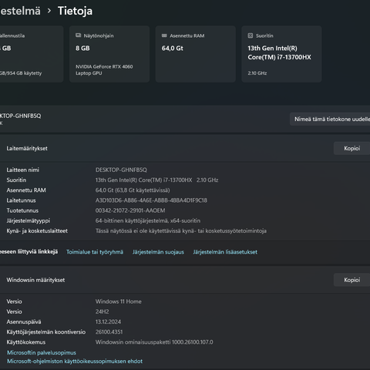The width and height of the screenshot is (370, 370).
Task: Copy the Laitemääritykset device specifications
Action: tap(351, 148)
